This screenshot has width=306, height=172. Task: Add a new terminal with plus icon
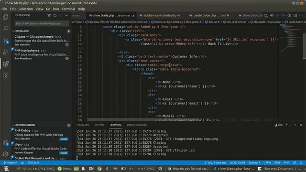286,125
